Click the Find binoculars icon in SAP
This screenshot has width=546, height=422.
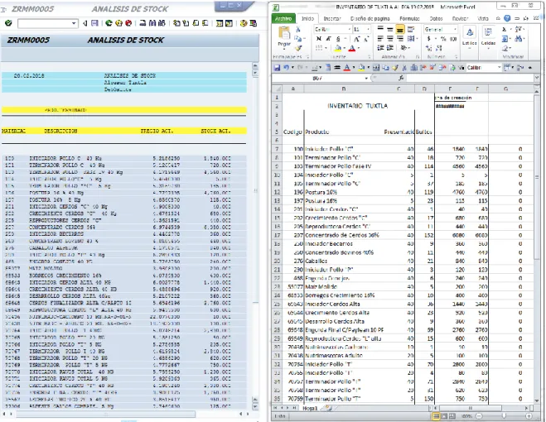pyautogui.click(x=152, y=23)
